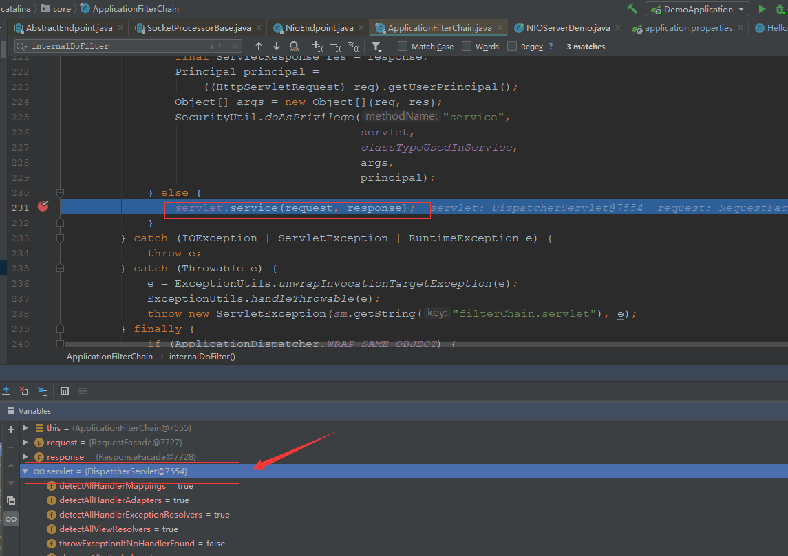This screenshot has width=788, height=556.
Task: Click the core package folder breadcrumb icon
Action: click(45, 8)
